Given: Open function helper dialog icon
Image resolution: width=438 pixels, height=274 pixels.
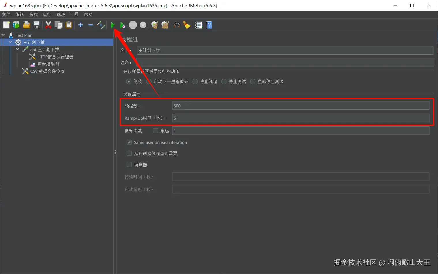Looking at the screenshot, I should point(199,25).
